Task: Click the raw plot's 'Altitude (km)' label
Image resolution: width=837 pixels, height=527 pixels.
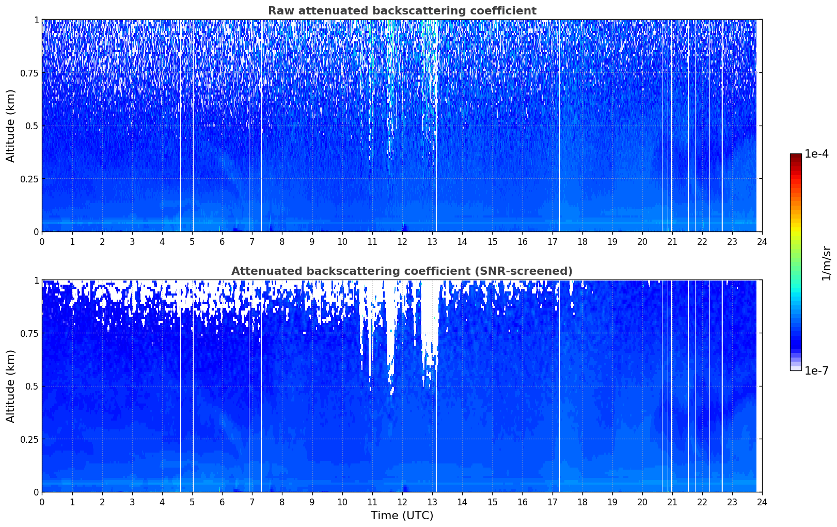Action: point(11,126)
